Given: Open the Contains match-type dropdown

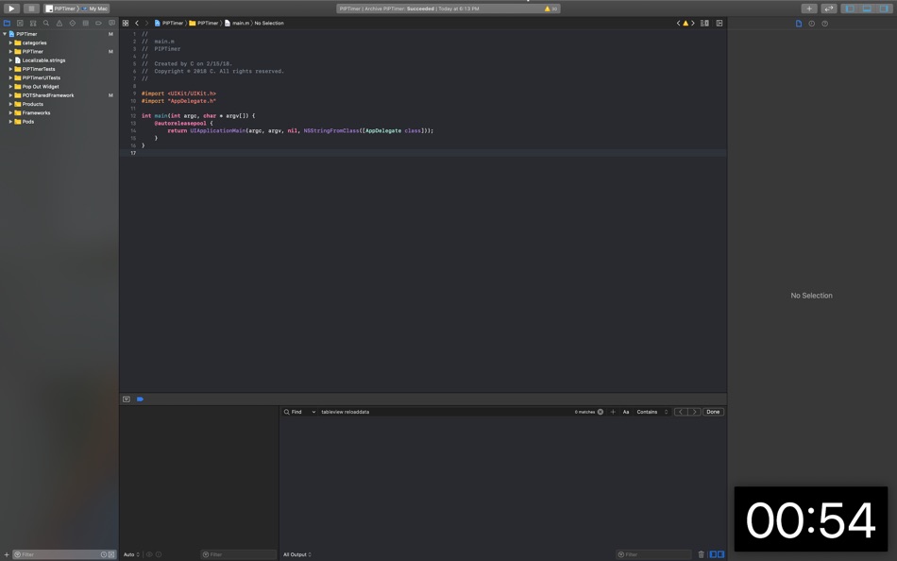Looking at the screenshot, I should click(652, 412).
